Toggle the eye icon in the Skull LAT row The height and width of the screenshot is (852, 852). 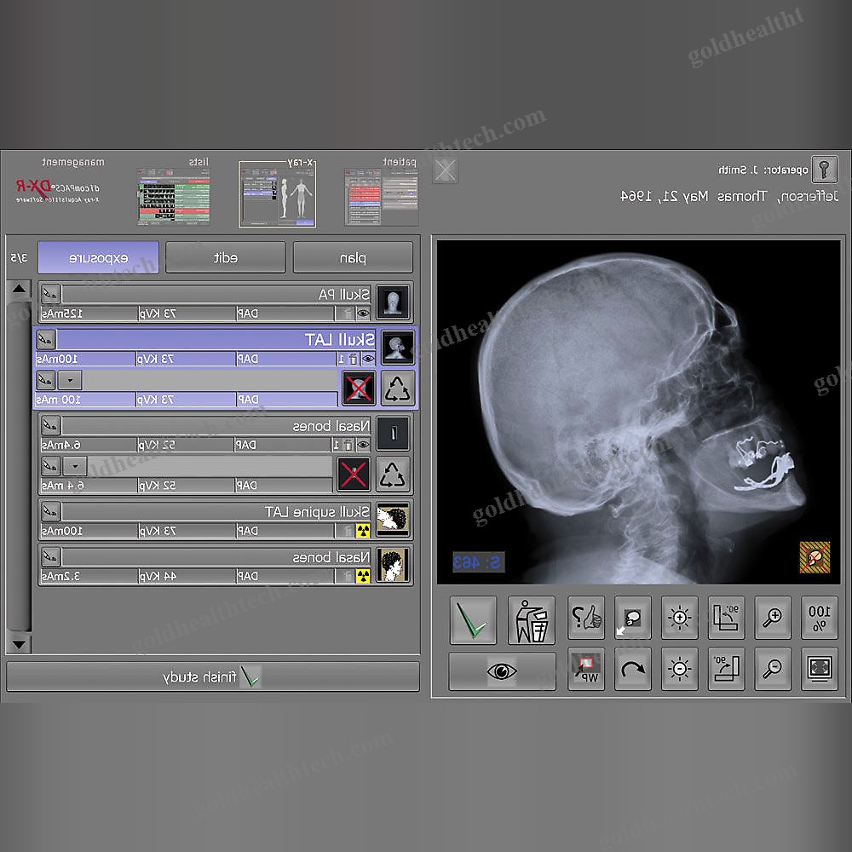click(368, 360)
